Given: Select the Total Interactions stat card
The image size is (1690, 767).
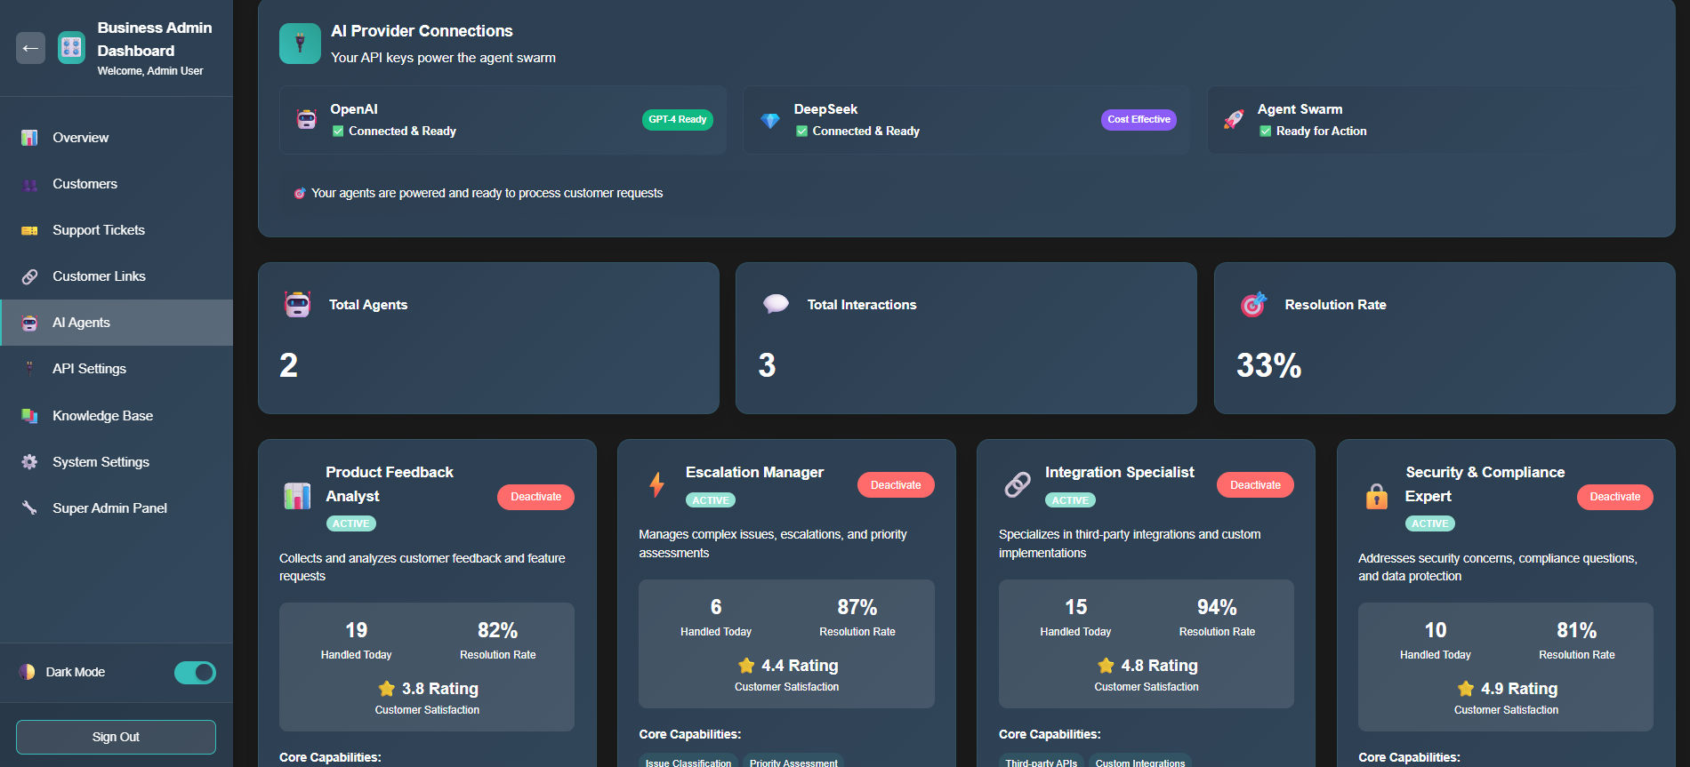Looking at the screenshot, I should point(965,338).
